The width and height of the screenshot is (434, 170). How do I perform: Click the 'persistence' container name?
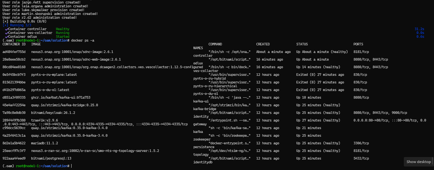[204, 147]
